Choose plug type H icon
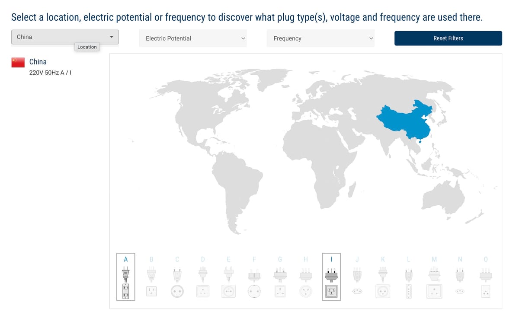519x312 pixels. pos(306,277)
